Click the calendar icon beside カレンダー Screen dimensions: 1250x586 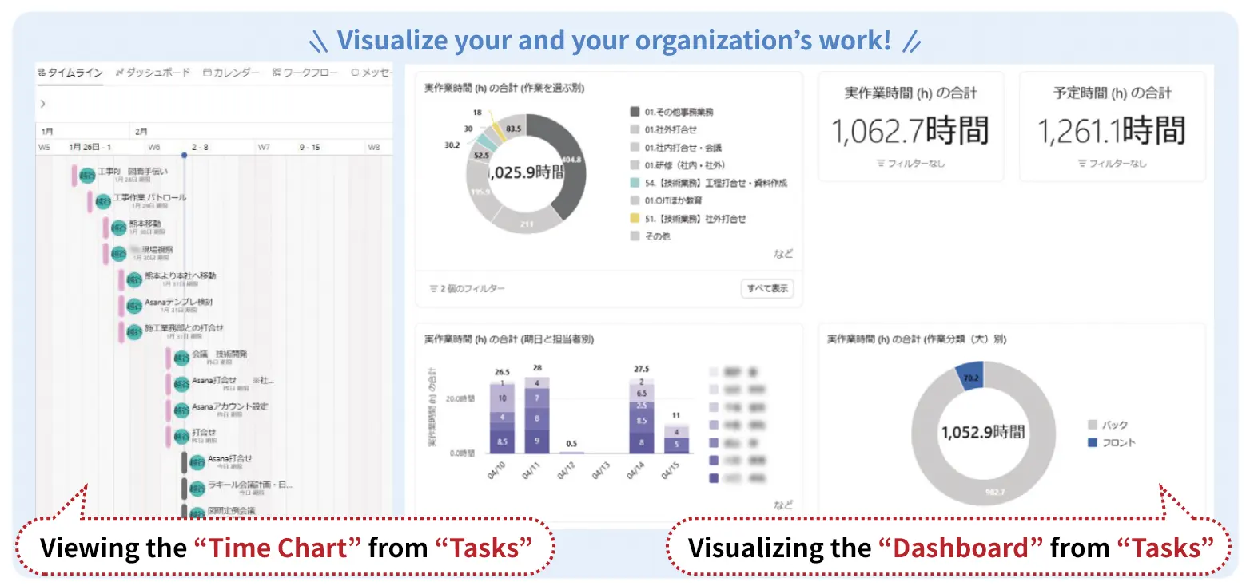pos(206,73)
